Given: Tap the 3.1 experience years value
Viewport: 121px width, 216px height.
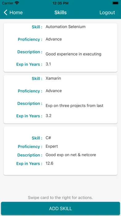Looking at the screenshot, I should click(48, 64).
